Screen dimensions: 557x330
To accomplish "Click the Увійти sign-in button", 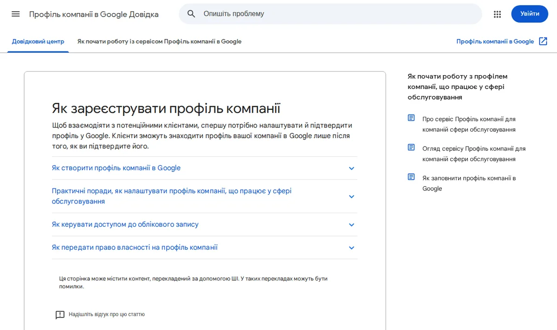I will pyautogui.click(x=530, y=14).
